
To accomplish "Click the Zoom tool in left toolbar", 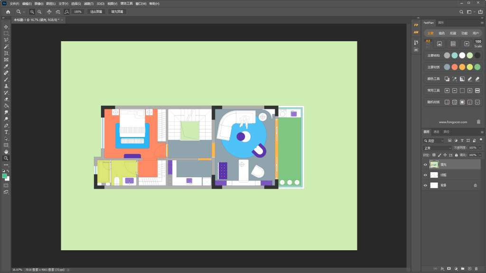I will (x=6, y=158).
